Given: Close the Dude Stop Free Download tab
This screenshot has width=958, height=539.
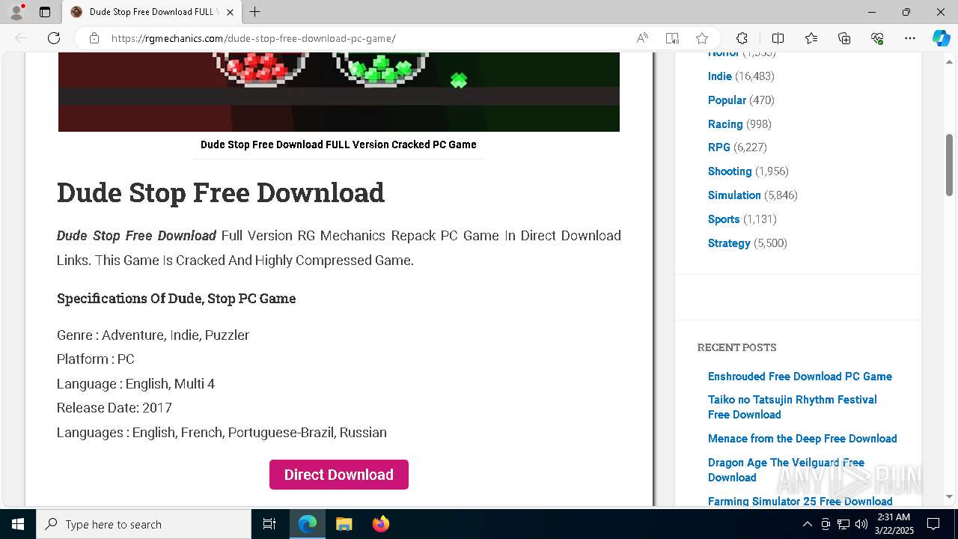Looking at the screenshot, I should [230, 12].
